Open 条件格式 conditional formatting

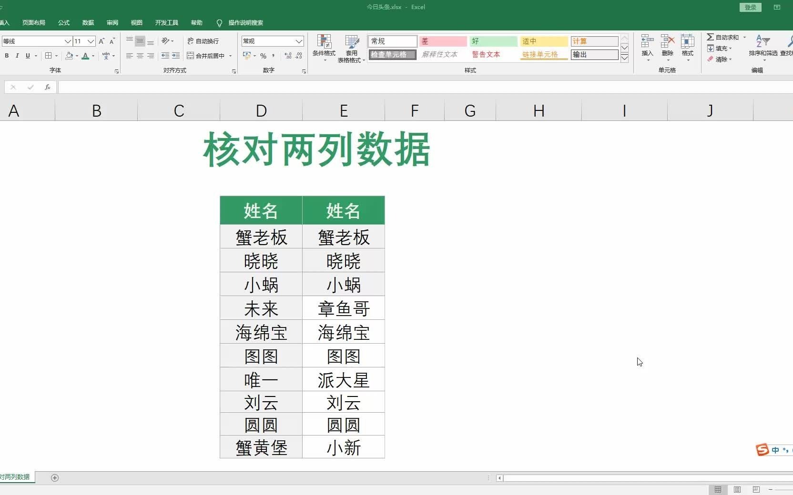click(x=324, y=48)
